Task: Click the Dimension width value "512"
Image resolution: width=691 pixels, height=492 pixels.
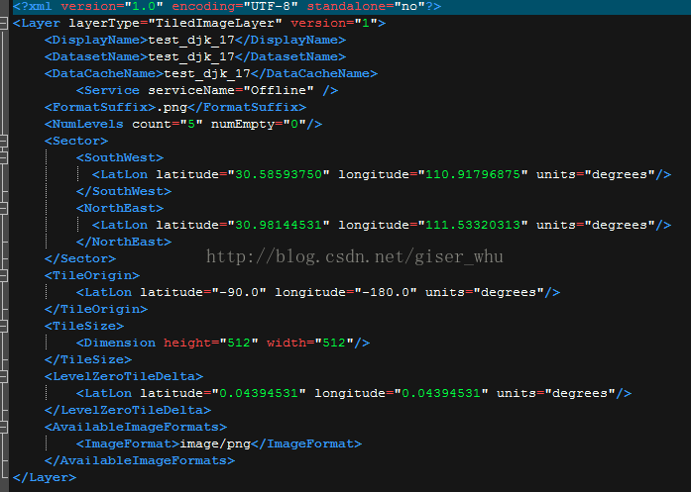Action: 333,343
